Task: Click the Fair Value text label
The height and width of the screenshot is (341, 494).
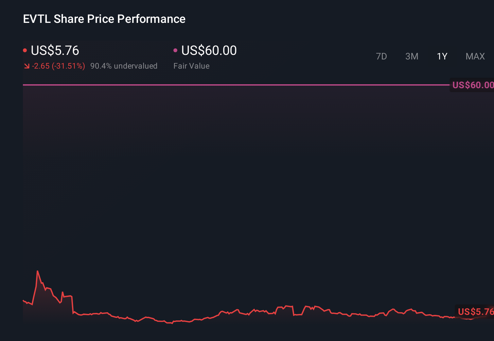Action: pyautogui.click(x=191, y=66)
